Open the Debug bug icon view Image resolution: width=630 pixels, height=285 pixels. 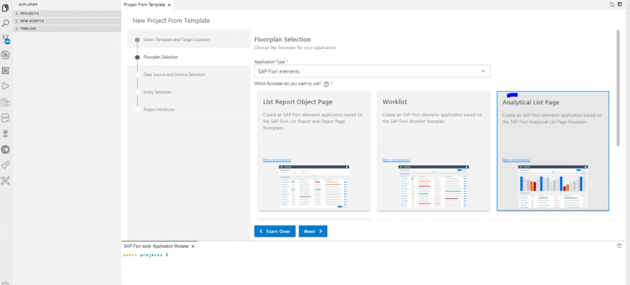click(5, 55)
